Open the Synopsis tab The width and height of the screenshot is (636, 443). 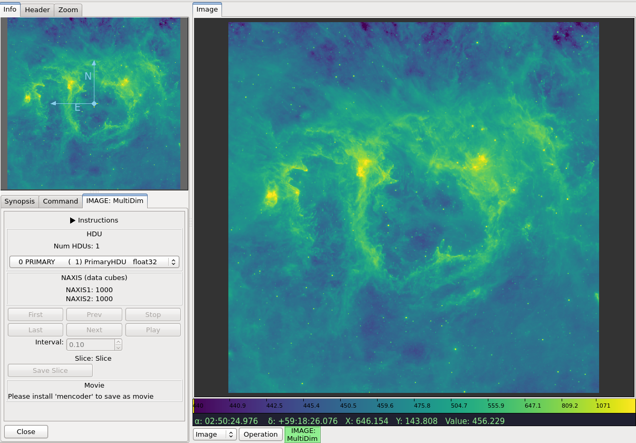(20, 201)
